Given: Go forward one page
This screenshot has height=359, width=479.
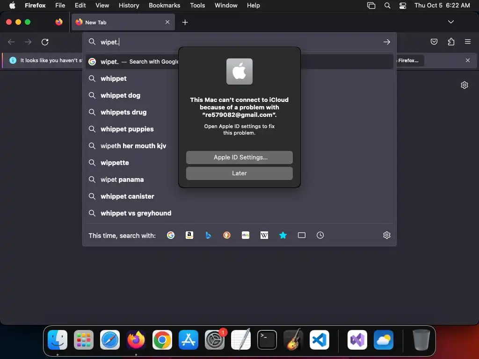Looking at the screenshot, I should coord(28,42).
